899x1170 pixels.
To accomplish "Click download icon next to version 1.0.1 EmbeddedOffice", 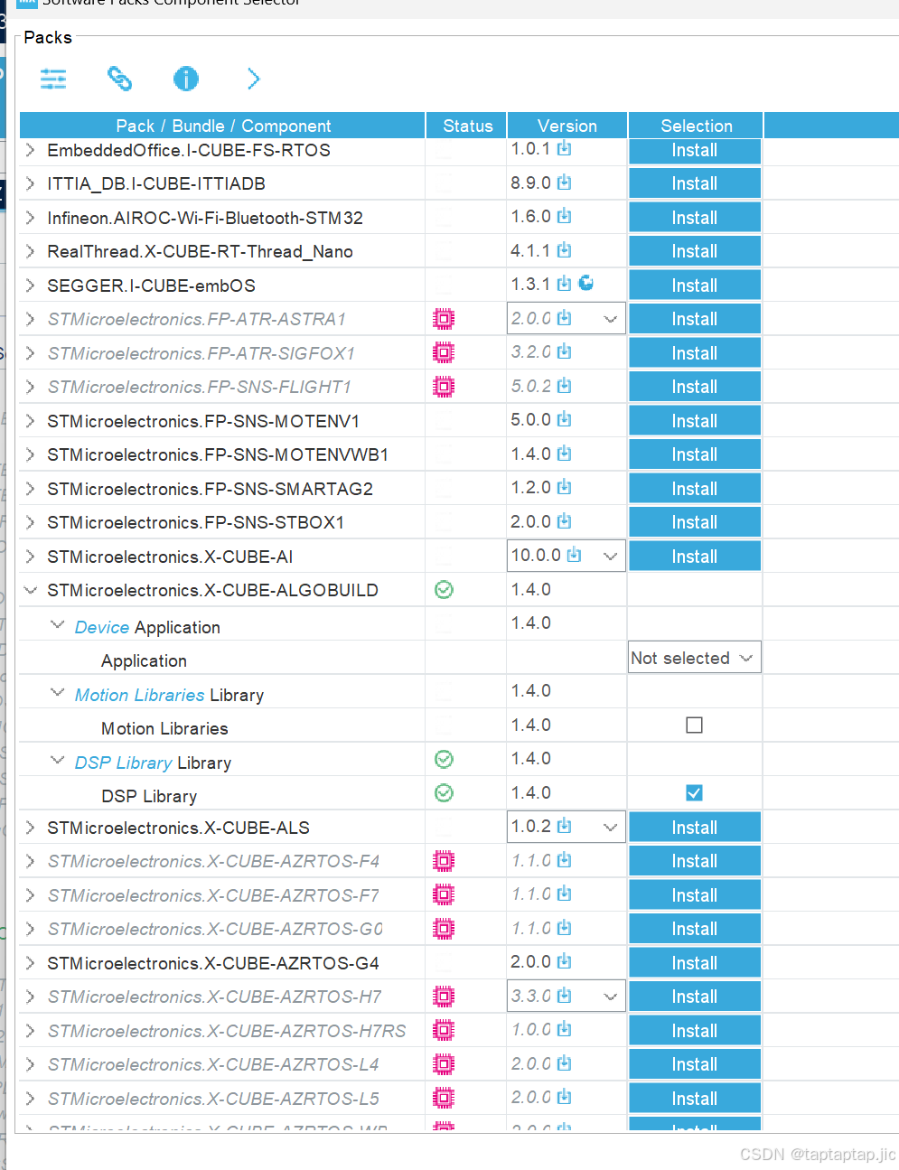I will 565,148.
